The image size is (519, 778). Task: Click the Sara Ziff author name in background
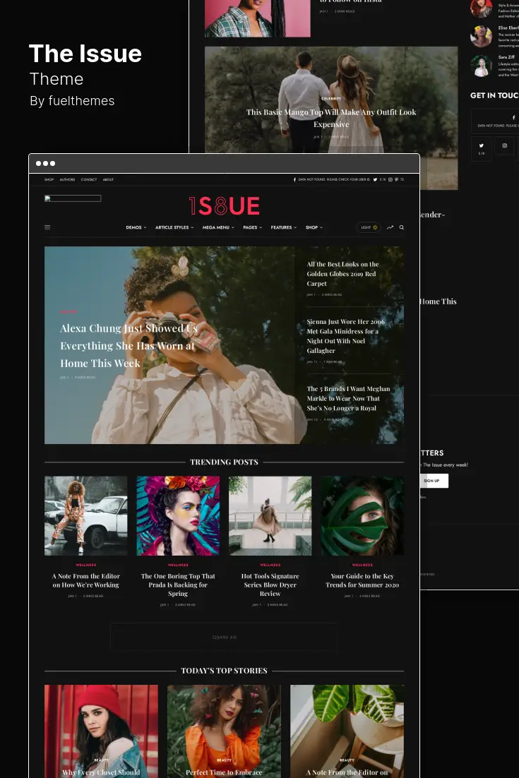506,57
